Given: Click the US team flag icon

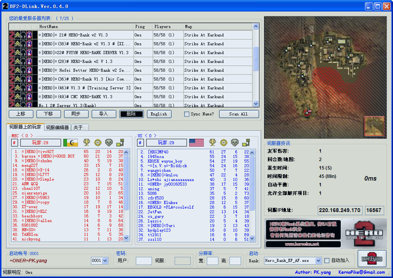Looking at the screenshot, I should click(196, 143).
